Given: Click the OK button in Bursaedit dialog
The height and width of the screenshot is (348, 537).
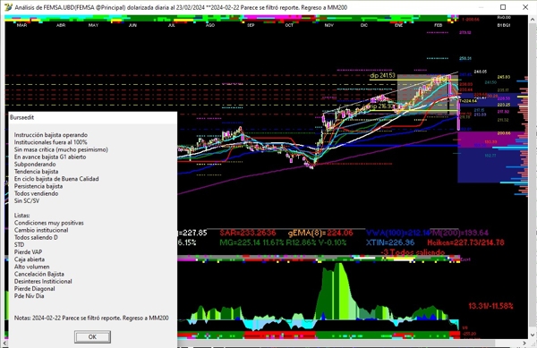Looking at the screenshot, I should [92, 336].
